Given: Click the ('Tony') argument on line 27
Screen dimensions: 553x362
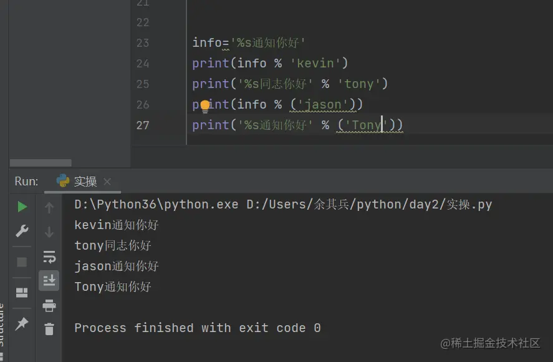Looking at the screenshot, I should (366, 125).
